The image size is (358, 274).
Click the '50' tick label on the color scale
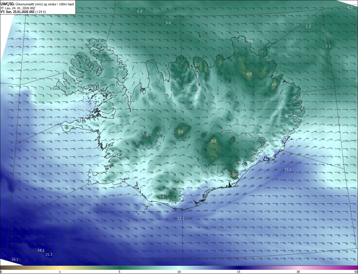pyautogui.click(x=356, y=272)
